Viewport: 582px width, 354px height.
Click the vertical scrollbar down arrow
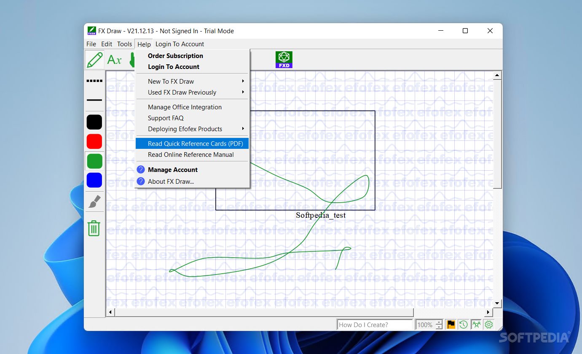click(497, 303)
